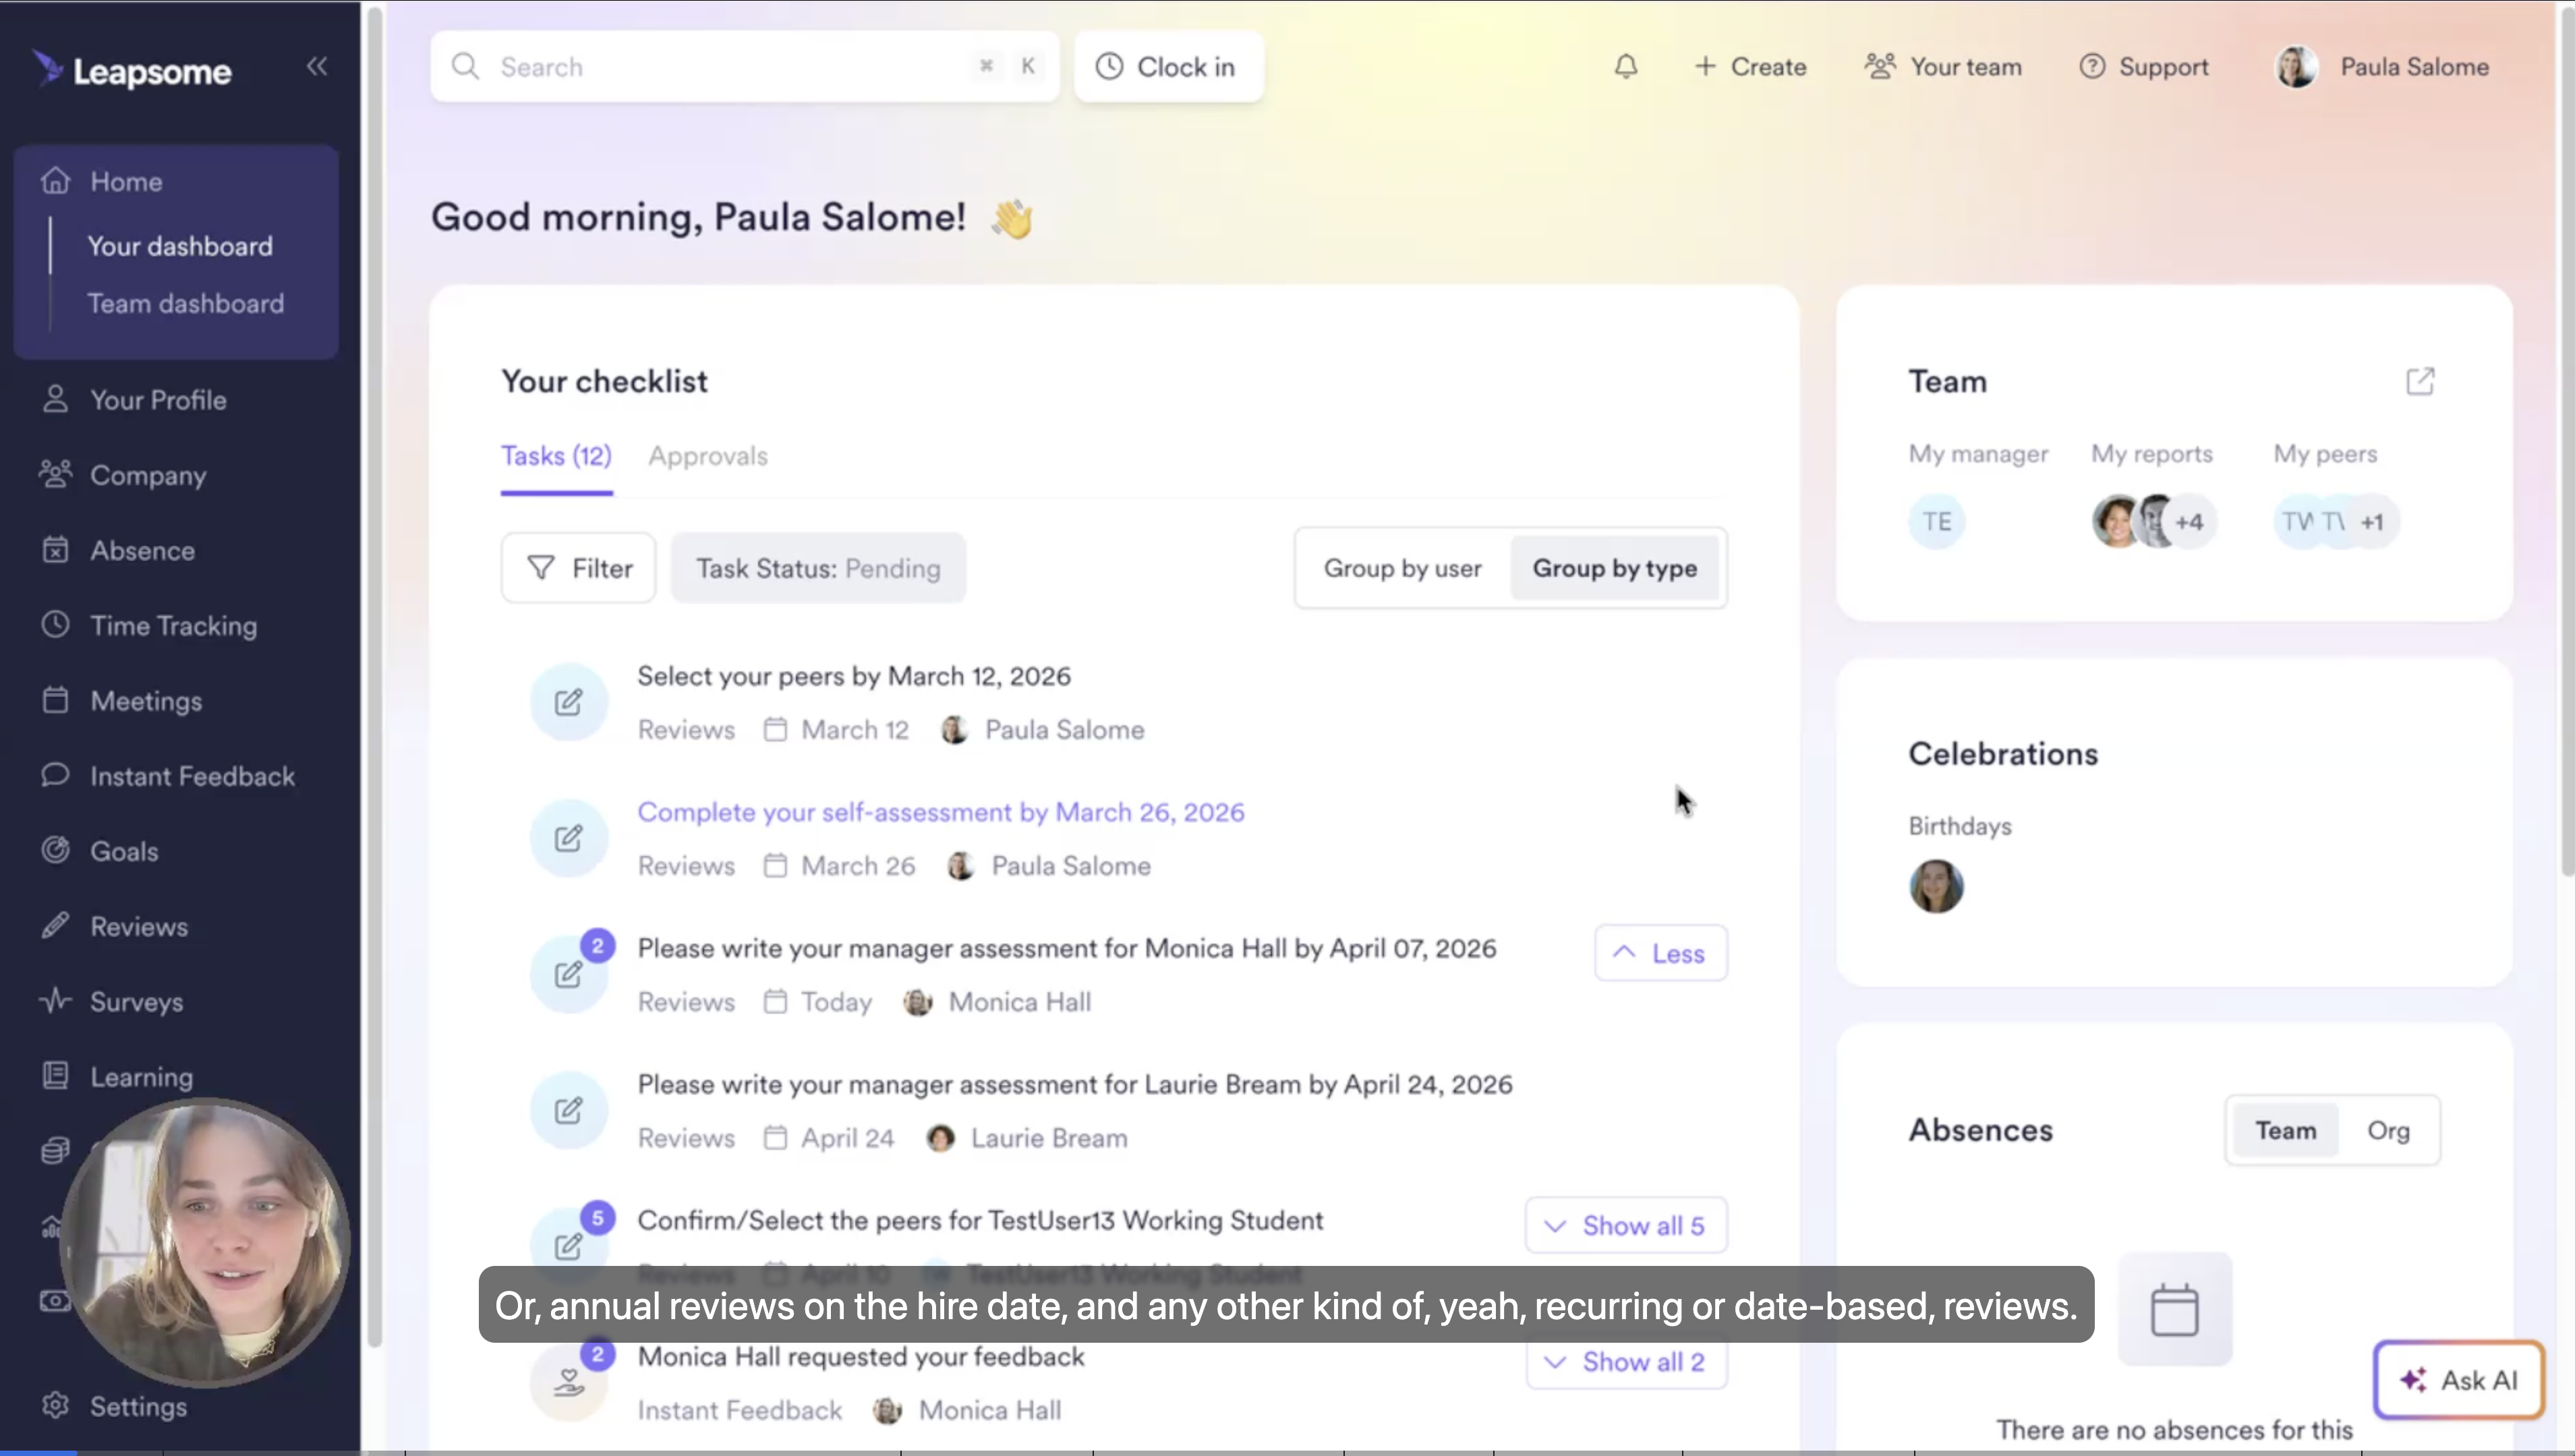2575x1456 pixels.
Task: Click the Clock in button
Action: coord(1167,67)
